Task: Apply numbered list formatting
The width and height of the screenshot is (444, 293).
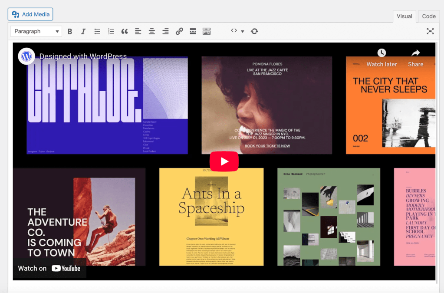Action: coord(110,31)
